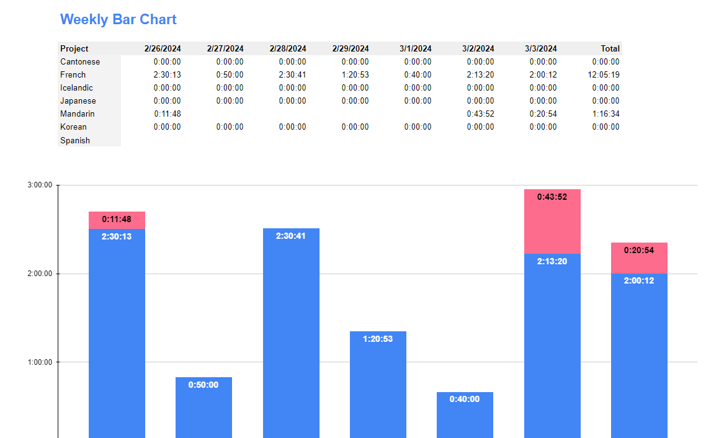Click the 3/3/2024 column header
The width and height of the screenshot is (724, 438).
point(540,48)
